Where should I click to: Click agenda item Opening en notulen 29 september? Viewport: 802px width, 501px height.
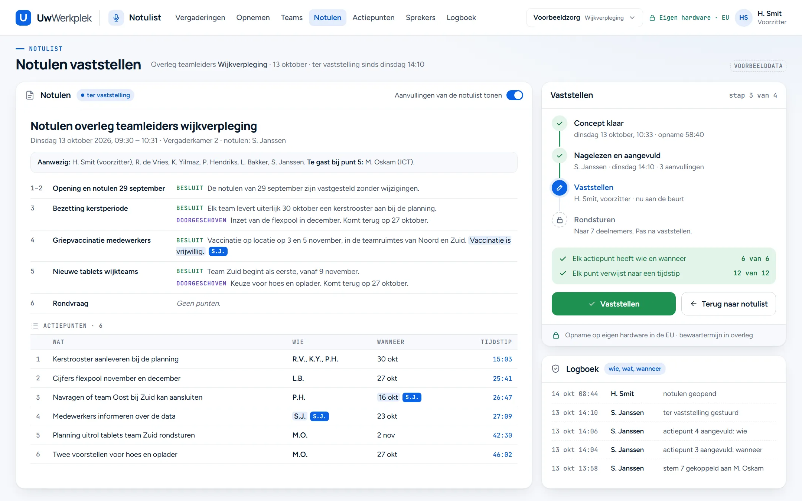click(x=109, y=189)
